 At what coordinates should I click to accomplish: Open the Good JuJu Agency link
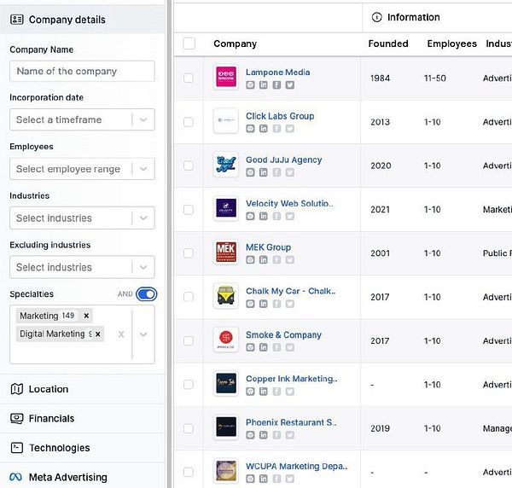tap(284, 160)
